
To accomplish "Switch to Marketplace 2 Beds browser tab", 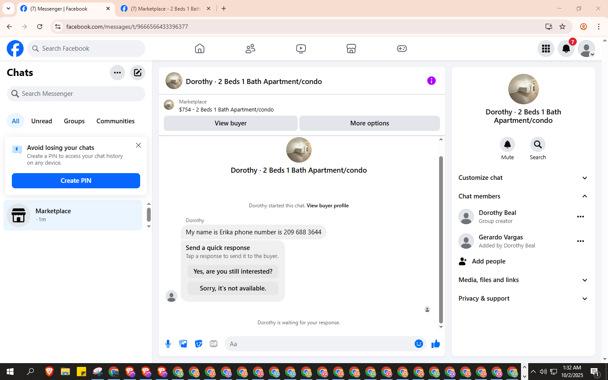I will click(166, 9).
